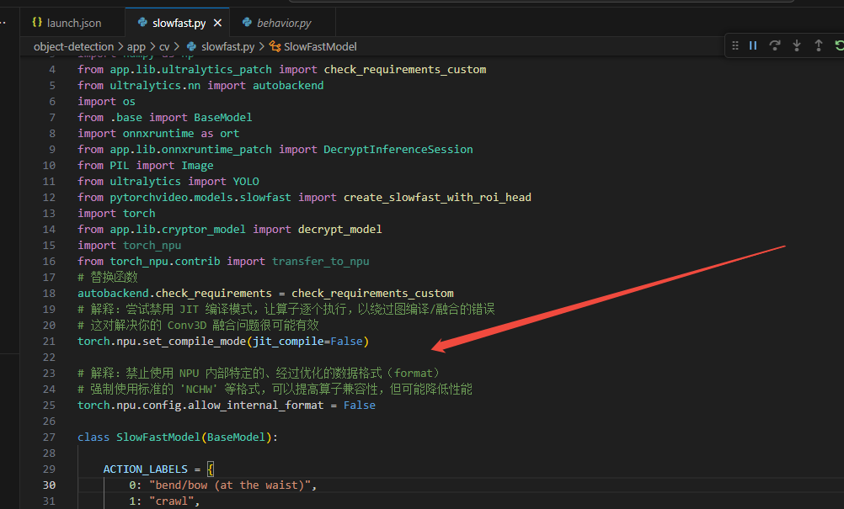
Task: Click the Step Into debug icon
Action: (796, 45)
